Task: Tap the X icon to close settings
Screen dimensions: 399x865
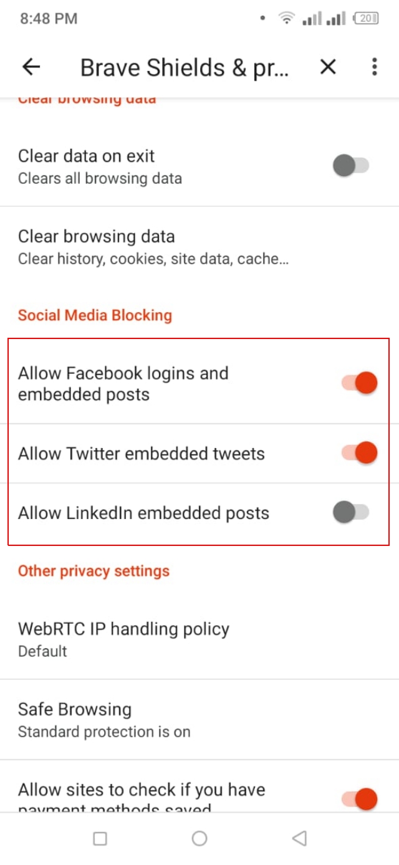Action: click(x=327, y=67)
